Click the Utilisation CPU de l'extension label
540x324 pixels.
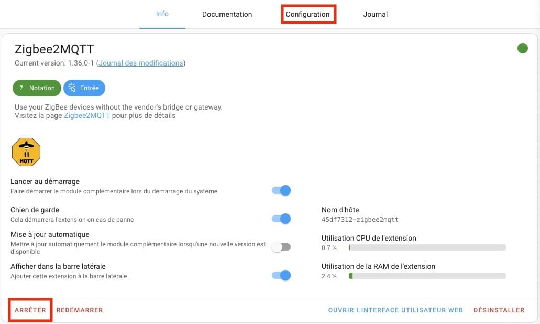369,238
